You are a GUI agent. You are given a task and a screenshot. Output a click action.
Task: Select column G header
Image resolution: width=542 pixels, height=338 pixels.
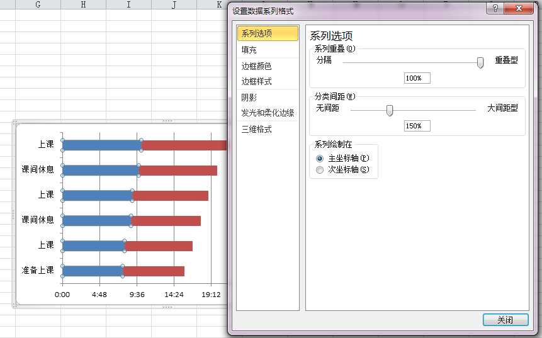click(x=38, y=4)
